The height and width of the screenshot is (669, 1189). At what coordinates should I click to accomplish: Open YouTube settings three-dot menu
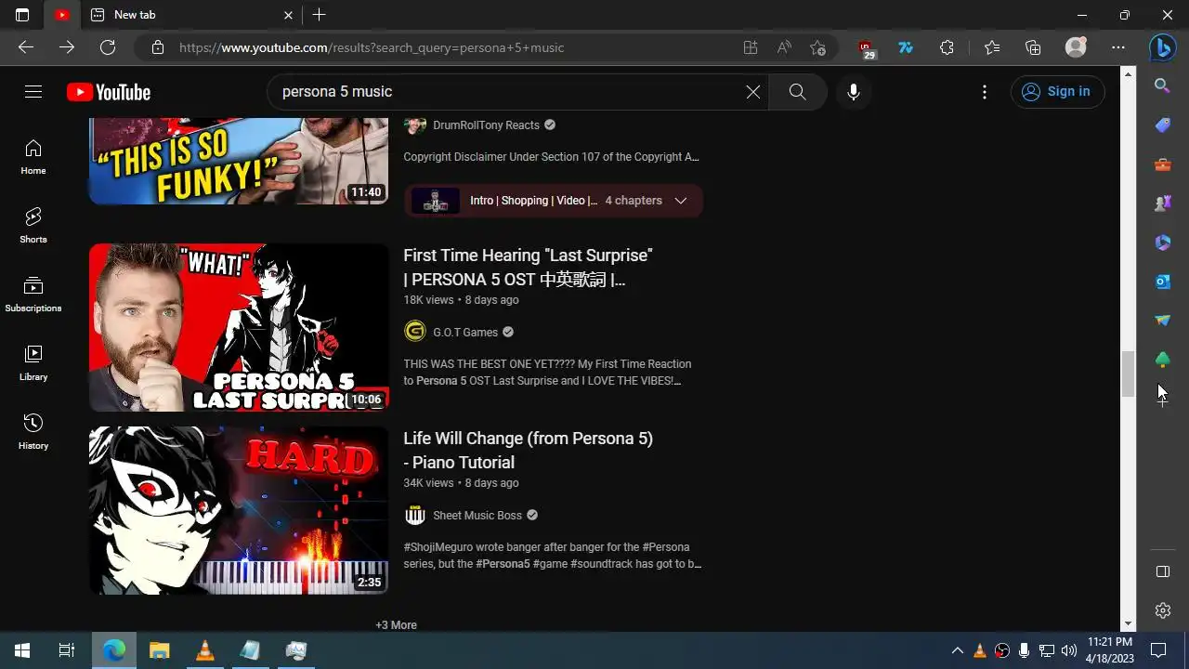pyautogui.click(x=985, y=91)
